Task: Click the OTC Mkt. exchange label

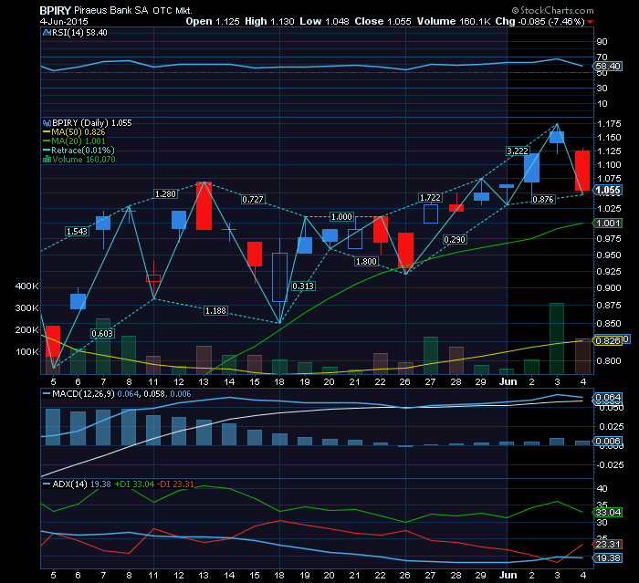Action: tap(172, 11)
